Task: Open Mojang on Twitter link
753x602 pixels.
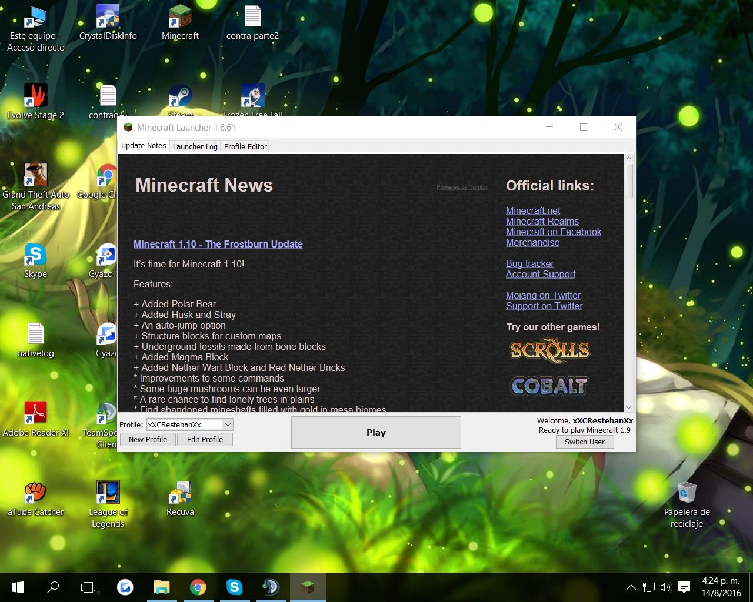Action: [x=543, y=295]
